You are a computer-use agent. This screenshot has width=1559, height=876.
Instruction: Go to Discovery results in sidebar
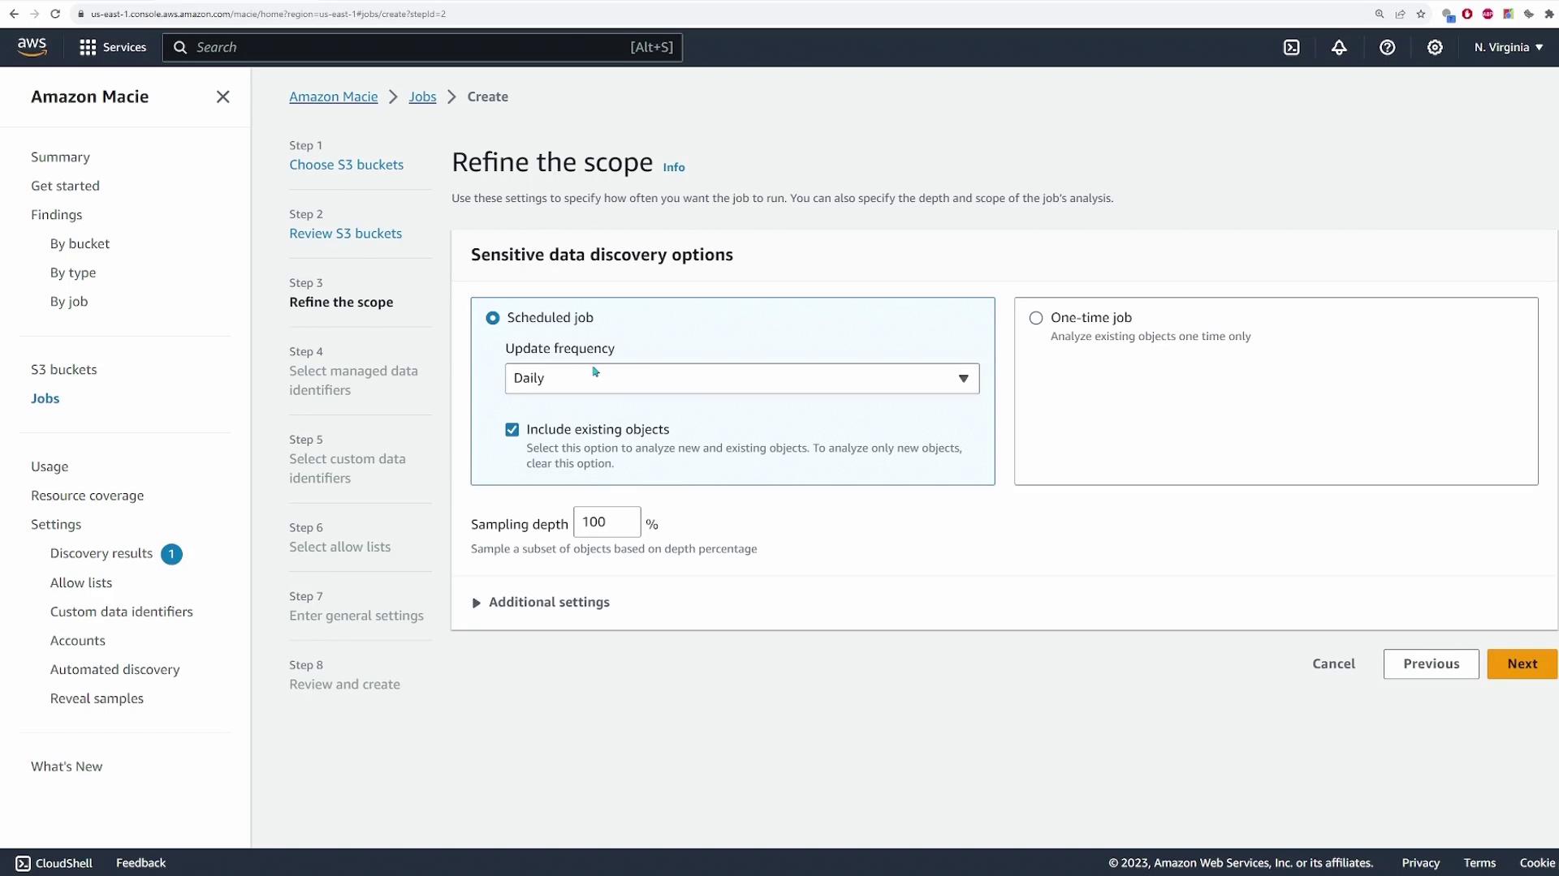pyautogui.click(x=101, y=553)
